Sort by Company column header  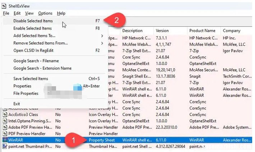pos(237,31)
